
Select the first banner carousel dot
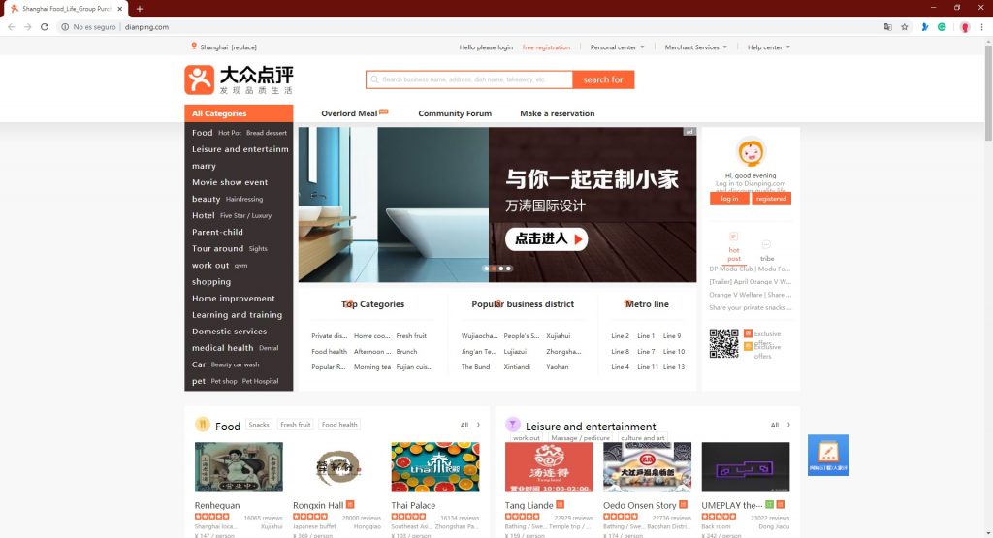(485, 269)
